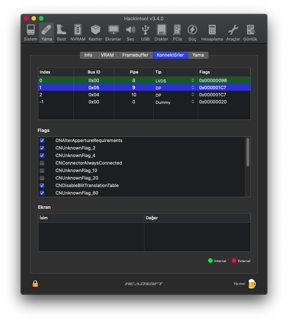Viewport: 288px width, 322px height.
Task: Toggle CNDisableBlitTranslationTable checkbox
Action: (x=42, y=186)
